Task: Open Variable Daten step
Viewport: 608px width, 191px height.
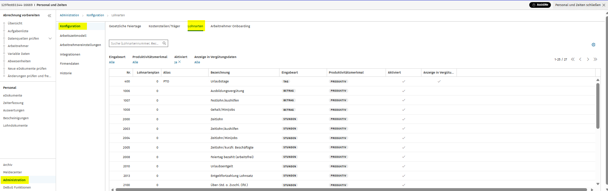Action: 19,54
